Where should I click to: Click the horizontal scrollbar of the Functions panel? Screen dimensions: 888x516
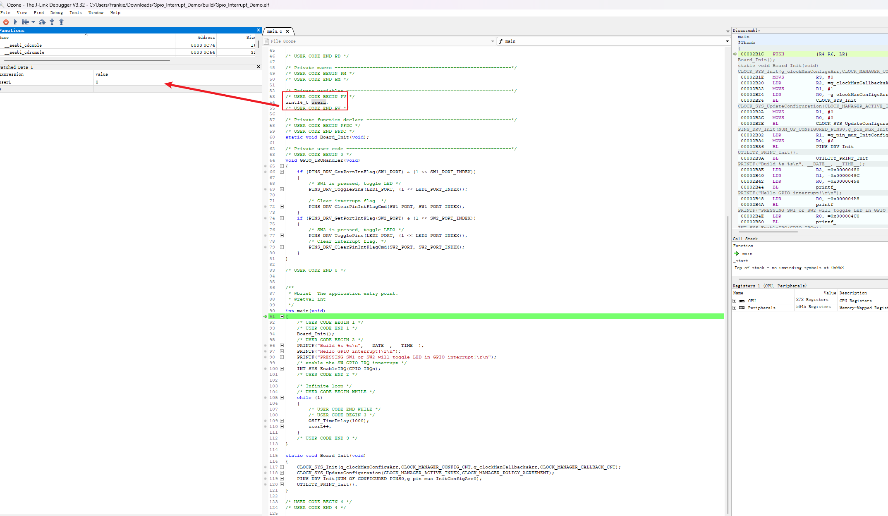87,60
